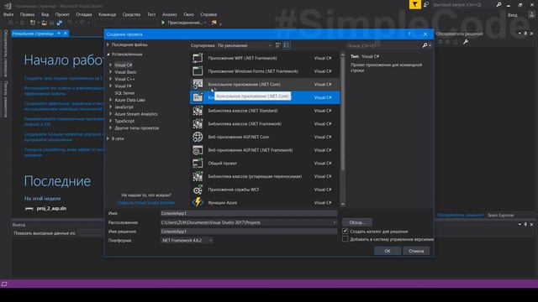This screenshot has height=302, width=538.
Task: Select the SQL Server tree item
Action: [124, 93]
